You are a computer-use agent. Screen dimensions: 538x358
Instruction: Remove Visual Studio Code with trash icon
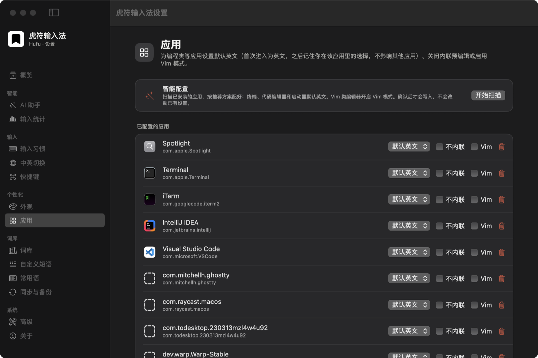tap(502, 252)
